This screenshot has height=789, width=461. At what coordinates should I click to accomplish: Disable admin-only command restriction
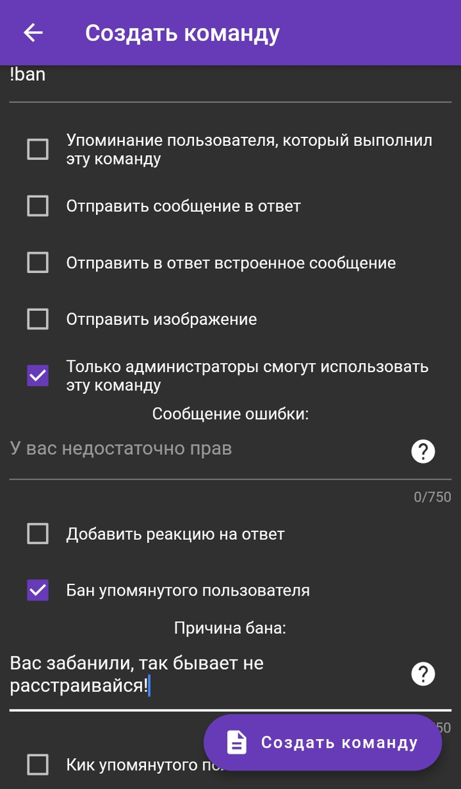(37, 375)
